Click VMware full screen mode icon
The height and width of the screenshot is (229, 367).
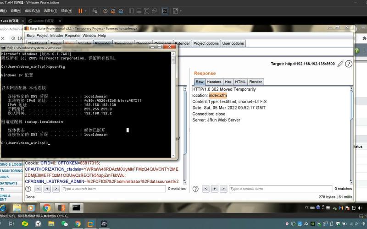(146, 11)
